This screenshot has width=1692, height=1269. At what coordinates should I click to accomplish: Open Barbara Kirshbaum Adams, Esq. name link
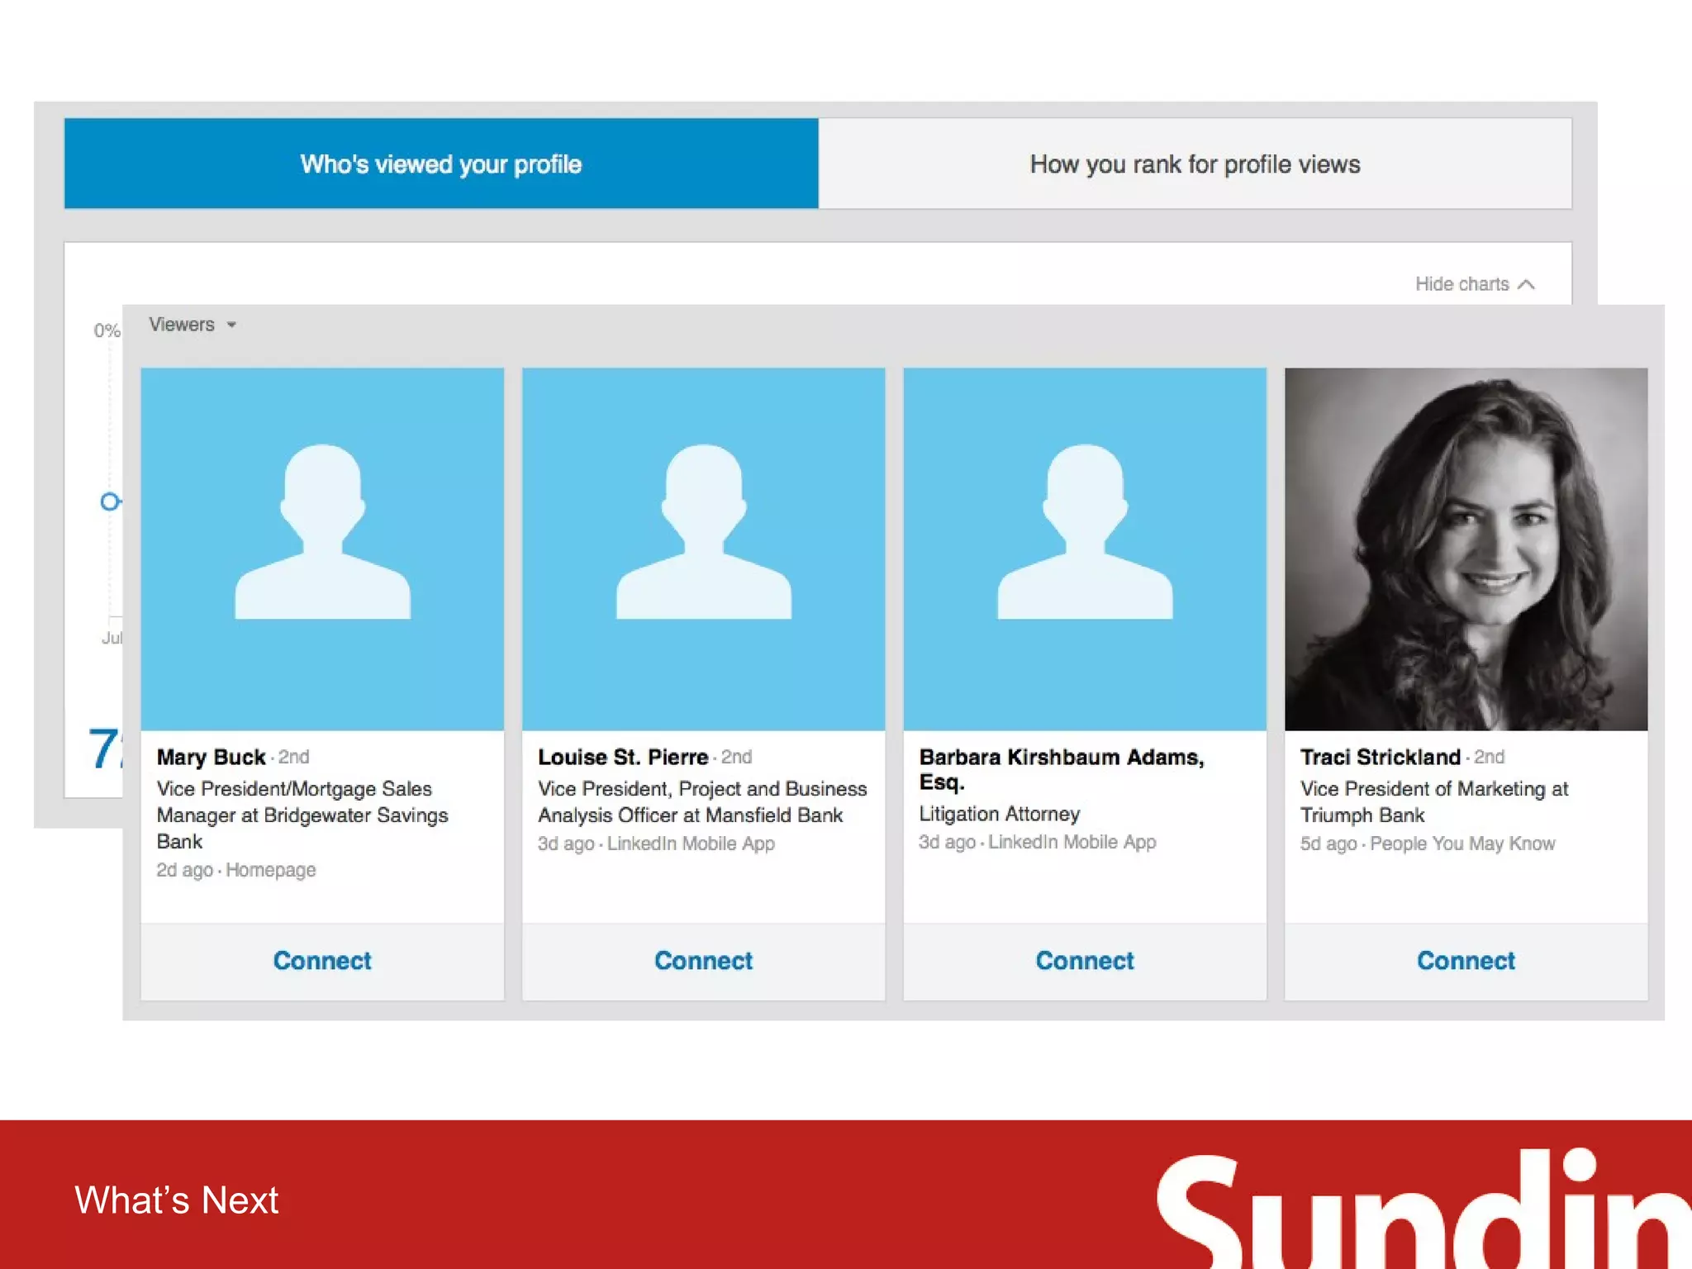point(1062,757)
